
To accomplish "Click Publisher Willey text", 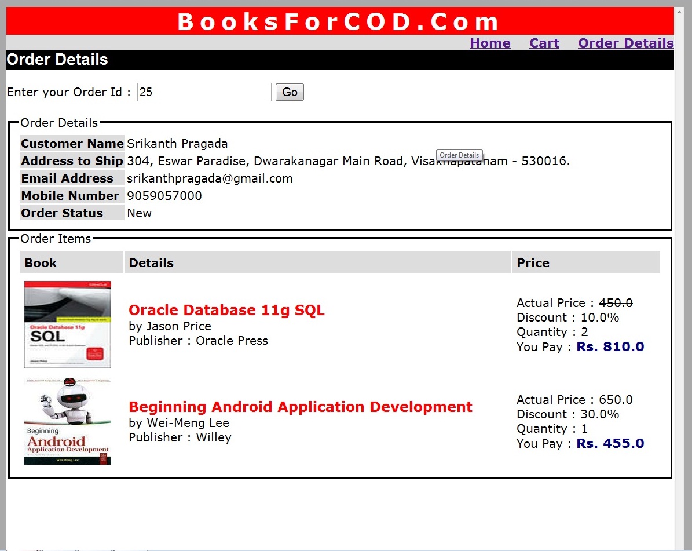I will point(180,437).
